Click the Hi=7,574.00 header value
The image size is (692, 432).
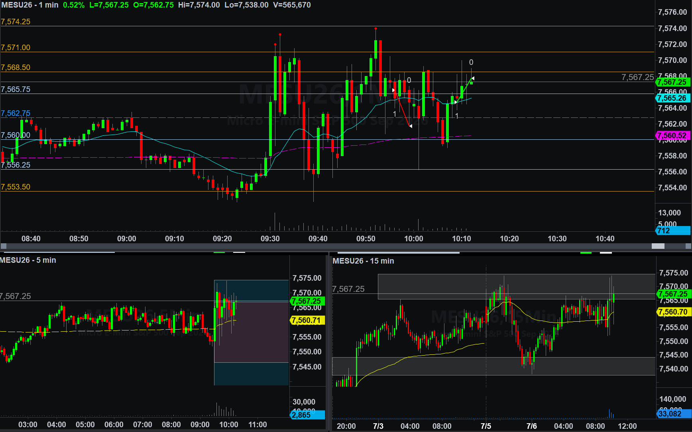pyautogui.click(x=199, y=5)
